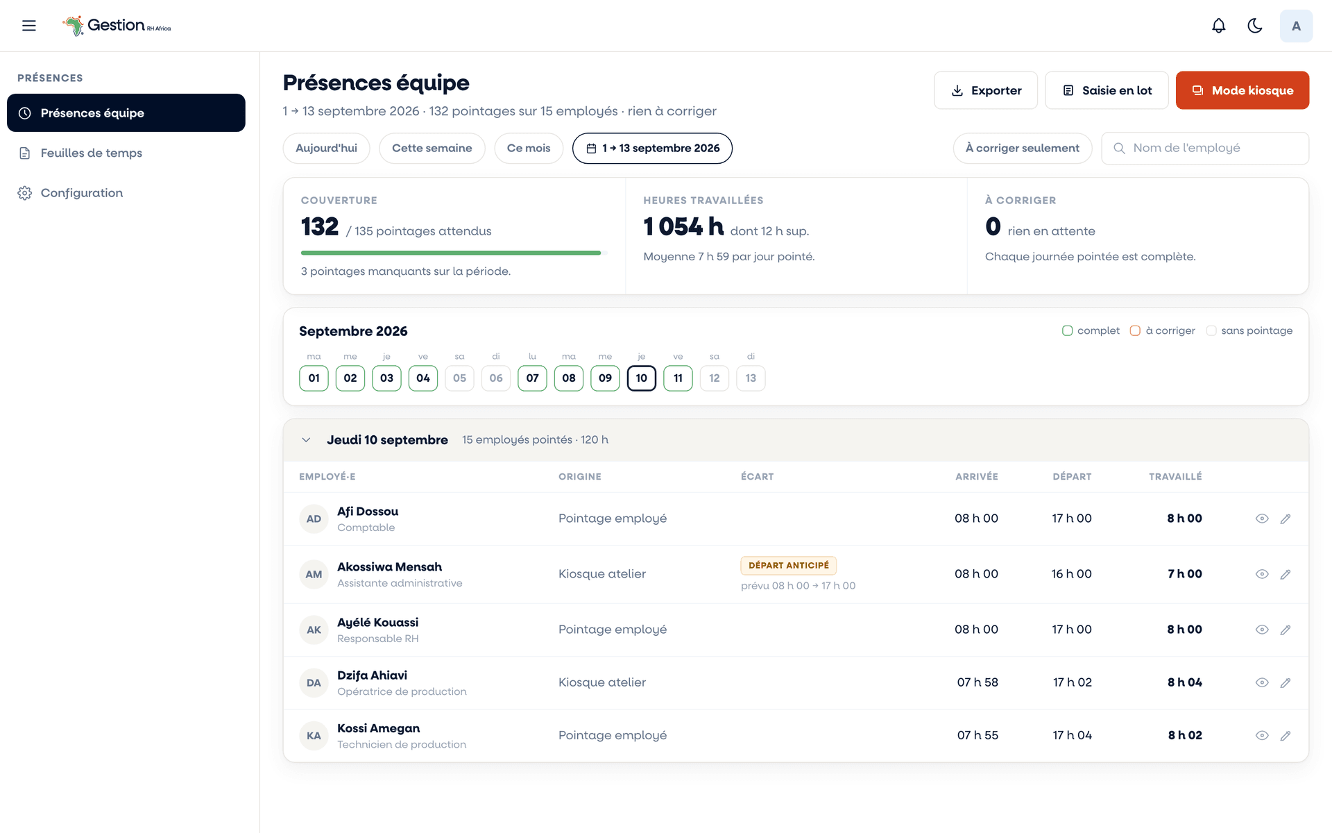Open the hamburger menu
Screen dimensions: 1332x833
28,26
